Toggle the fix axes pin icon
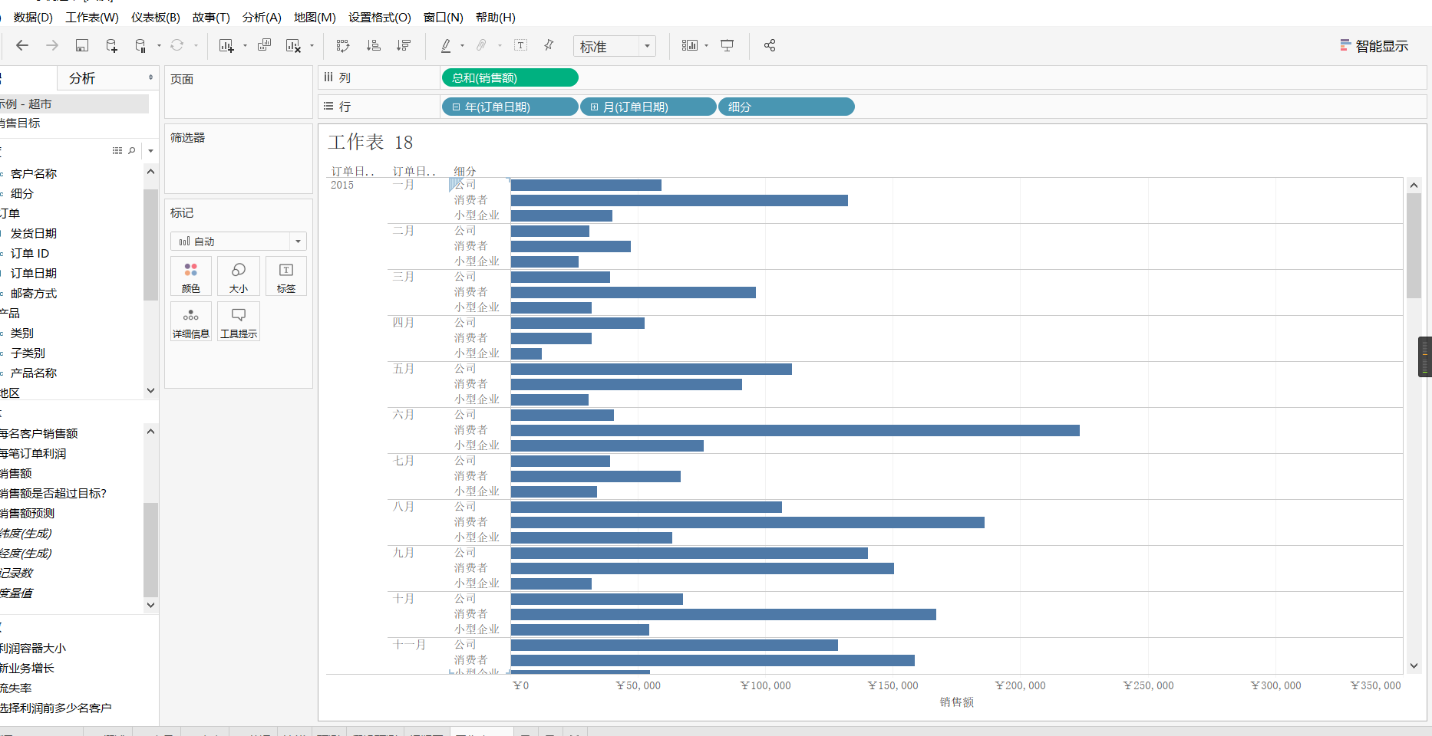This screenshot has height=736, width=1432. (549, 46)
